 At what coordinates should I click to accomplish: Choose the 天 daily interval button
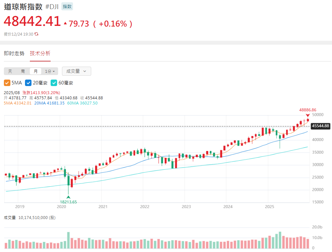(10, 71)
